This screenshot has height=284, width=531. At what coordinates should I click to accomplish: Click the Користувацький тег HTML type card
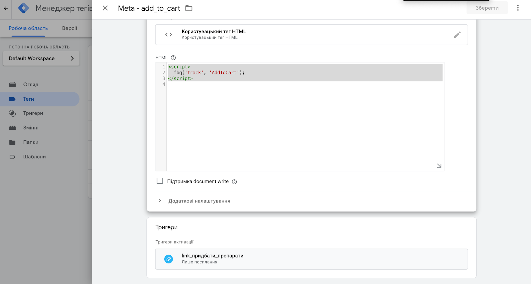[311, 35]
